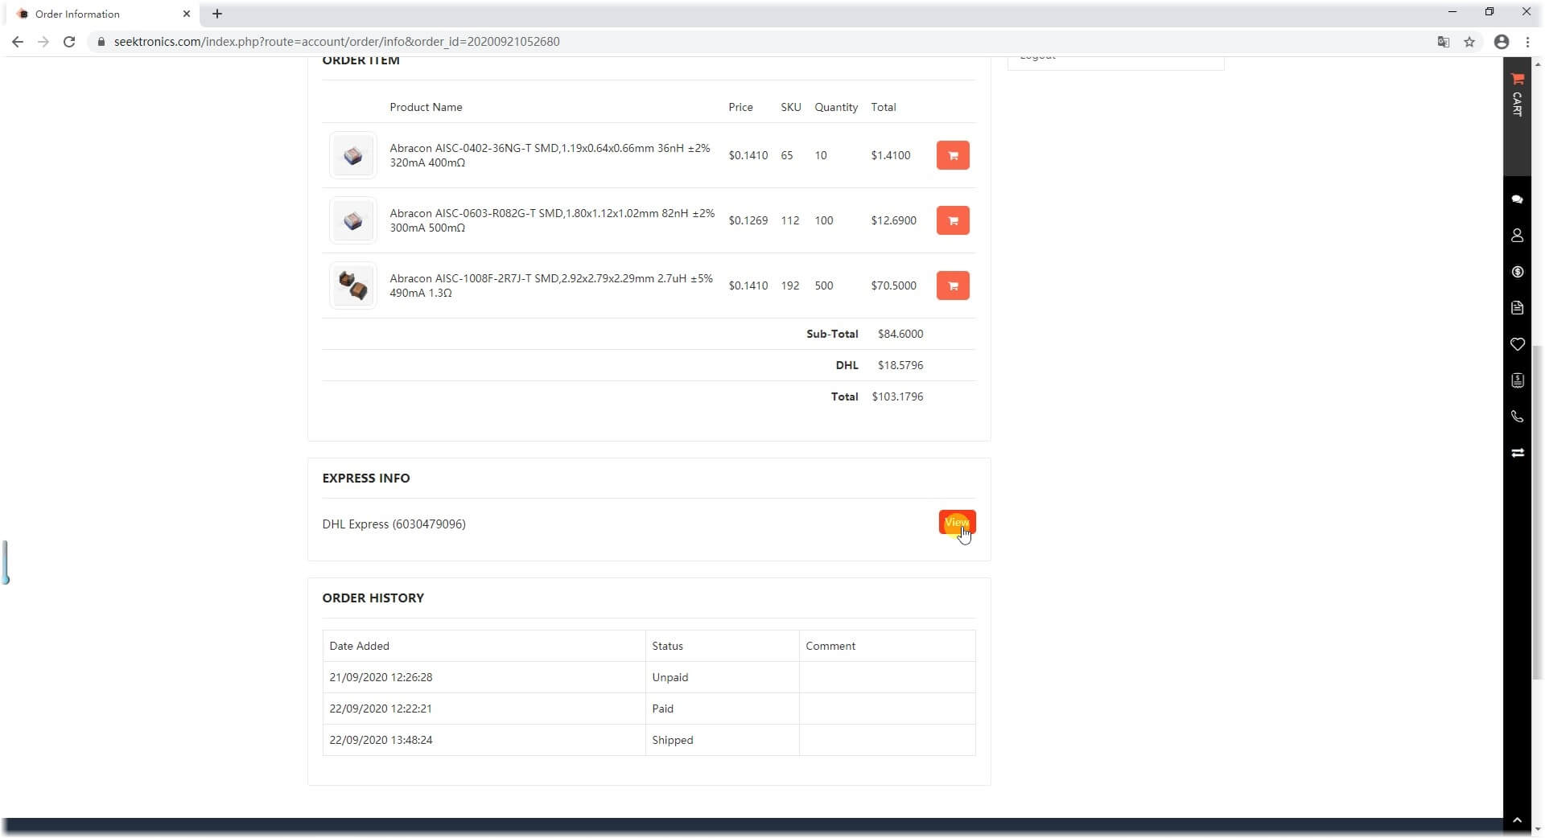
Task: Click the Date Added column header
Action: pyautogui.click(x=359, y=646)
